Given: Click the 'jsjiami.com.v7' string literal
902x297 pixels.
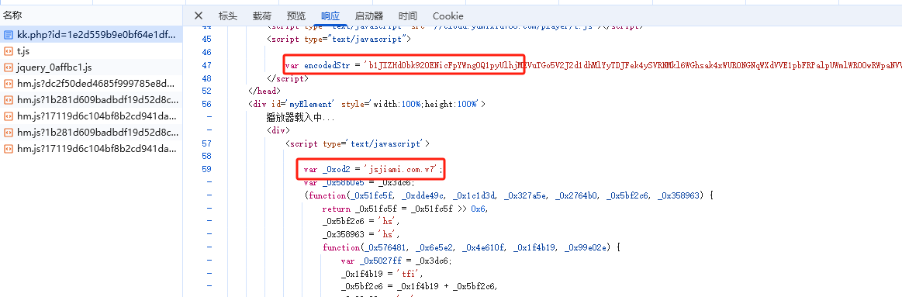Looking at the screenshot, I should tap(402, 169).
